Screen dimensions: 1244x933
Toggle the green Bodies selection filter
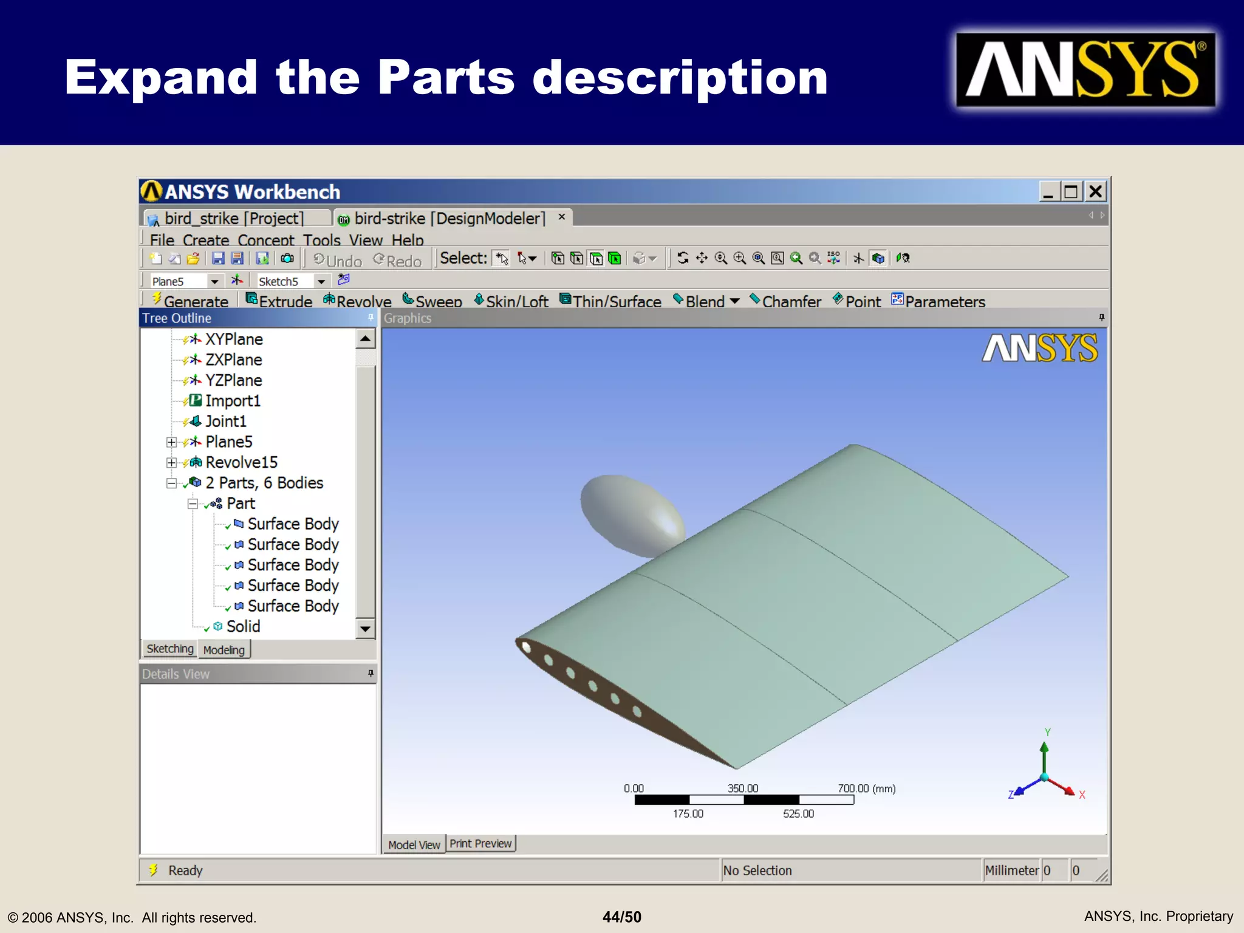615,259
